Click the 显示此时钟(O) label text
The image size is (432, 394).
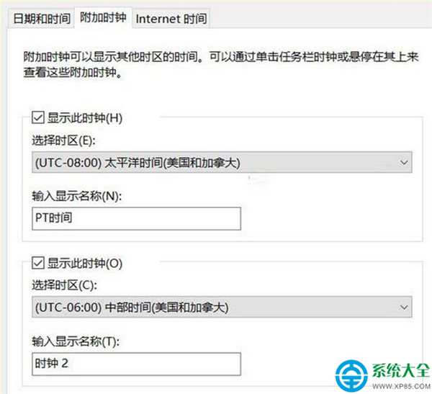coord(85,264)
